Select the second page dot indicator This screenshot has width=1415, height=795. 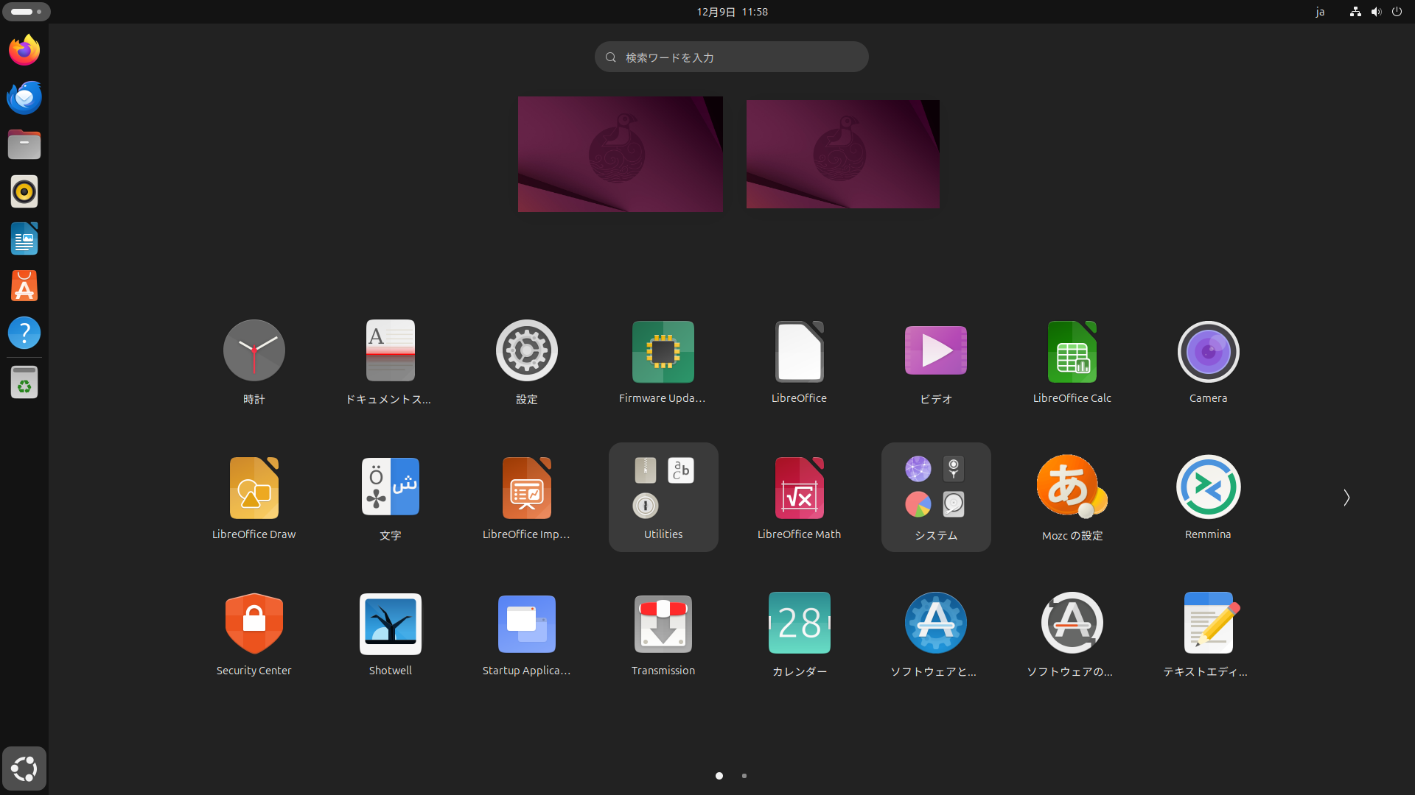(744, 776)
